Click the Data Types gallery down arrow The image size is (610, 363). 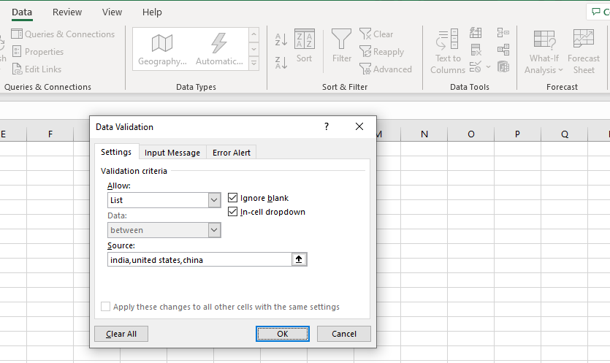(x=253, y=49)
